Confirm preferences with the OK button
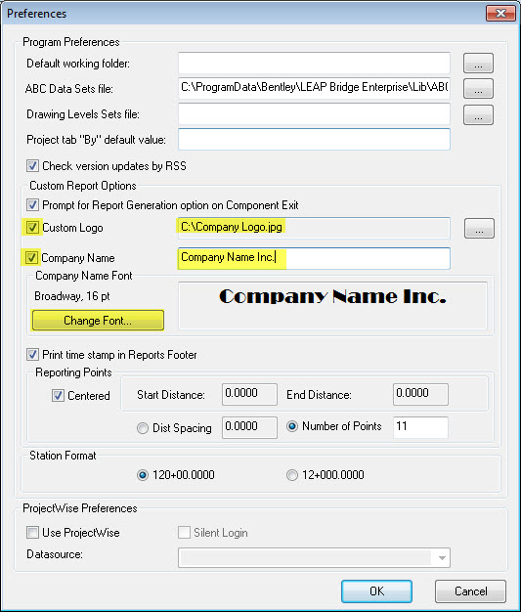Screen dimensions: 521x612 click(x=376, y=591)
